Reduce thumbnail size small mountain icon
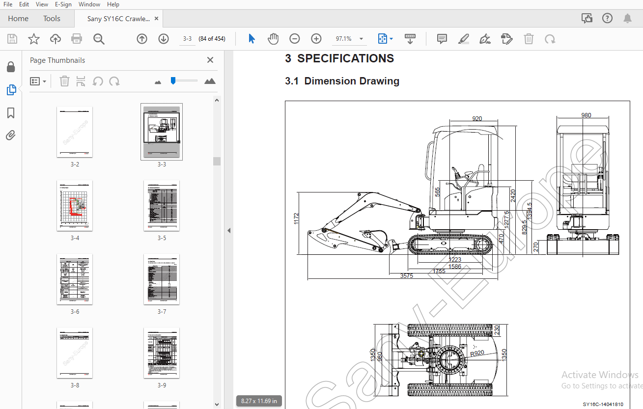The image size is (643, 409). pos(158,82)
